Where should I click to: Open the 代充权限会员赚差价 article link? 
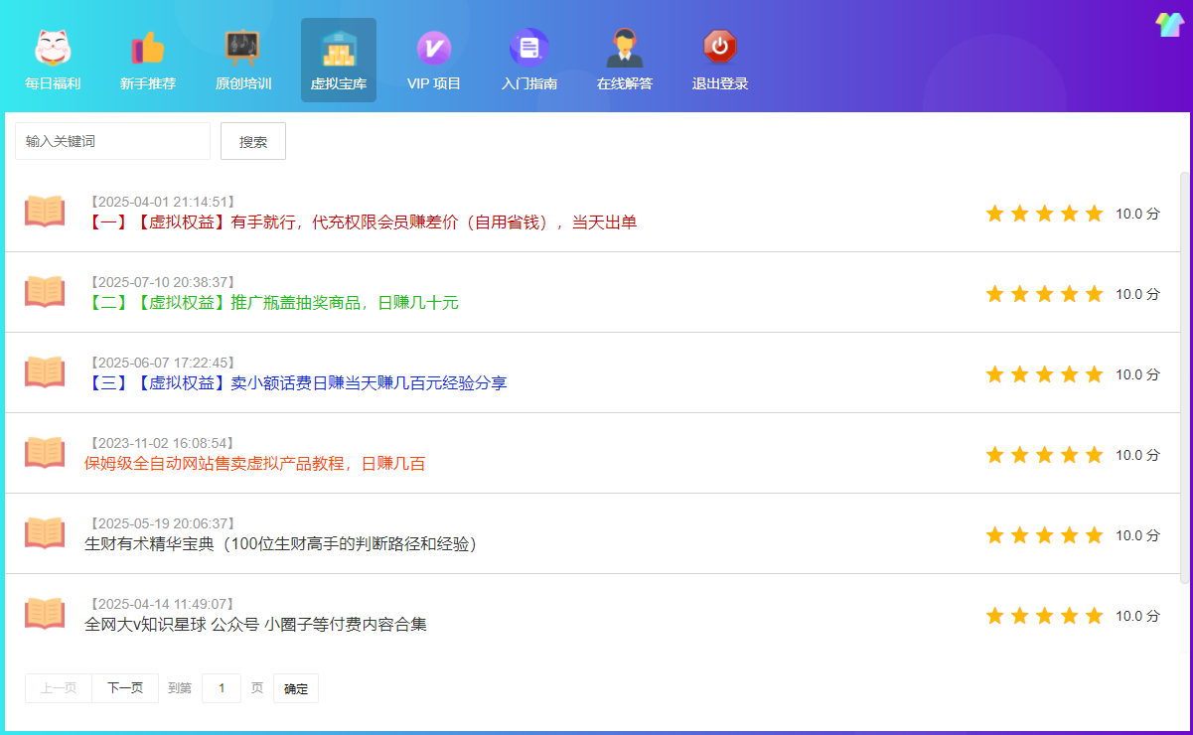point(364,222)
